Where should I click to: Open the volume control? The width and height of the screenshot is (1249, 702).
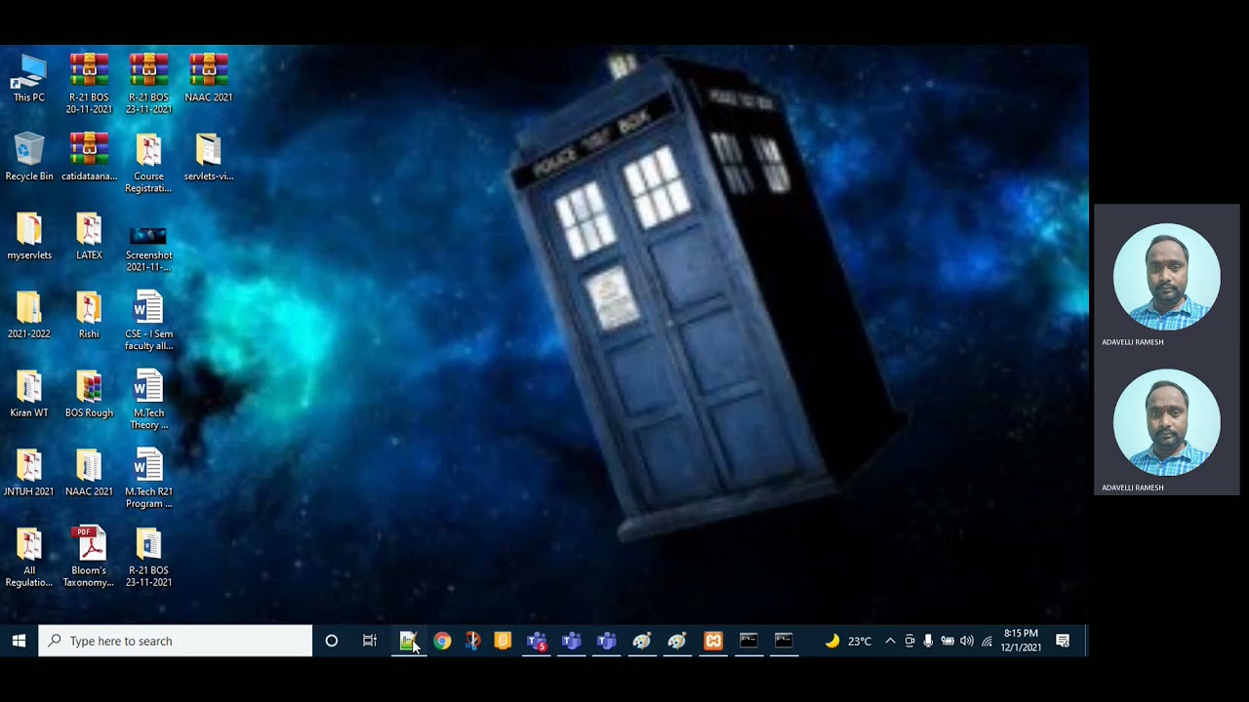pyautogui.click(x=967, y=641)
